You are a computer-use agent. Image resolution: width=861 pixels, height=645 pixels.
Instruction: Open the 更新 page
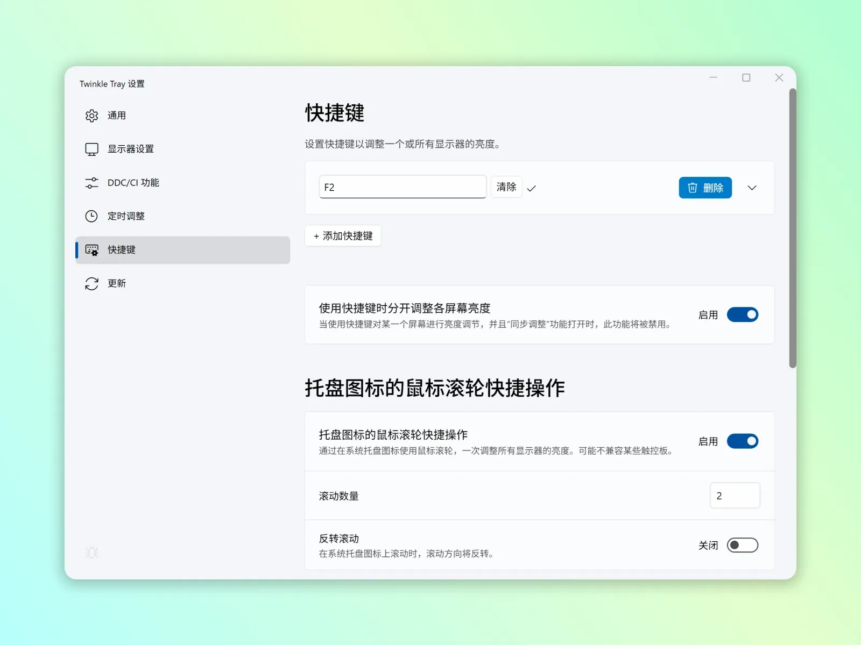(x=183, y=283)
